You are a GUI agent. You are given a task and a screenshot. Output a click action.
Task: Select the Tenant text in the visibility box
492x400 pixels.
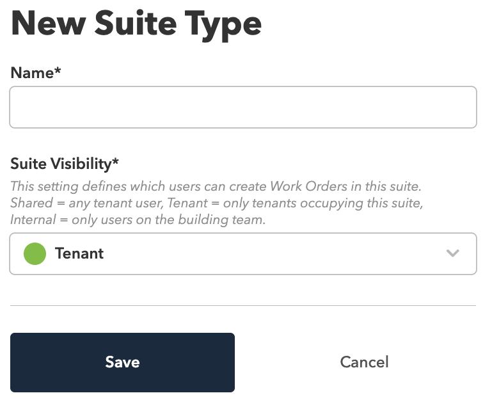pos(79,253)
